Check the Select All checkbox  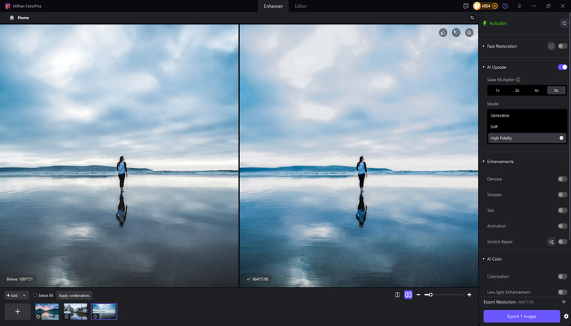pos(35,296)
